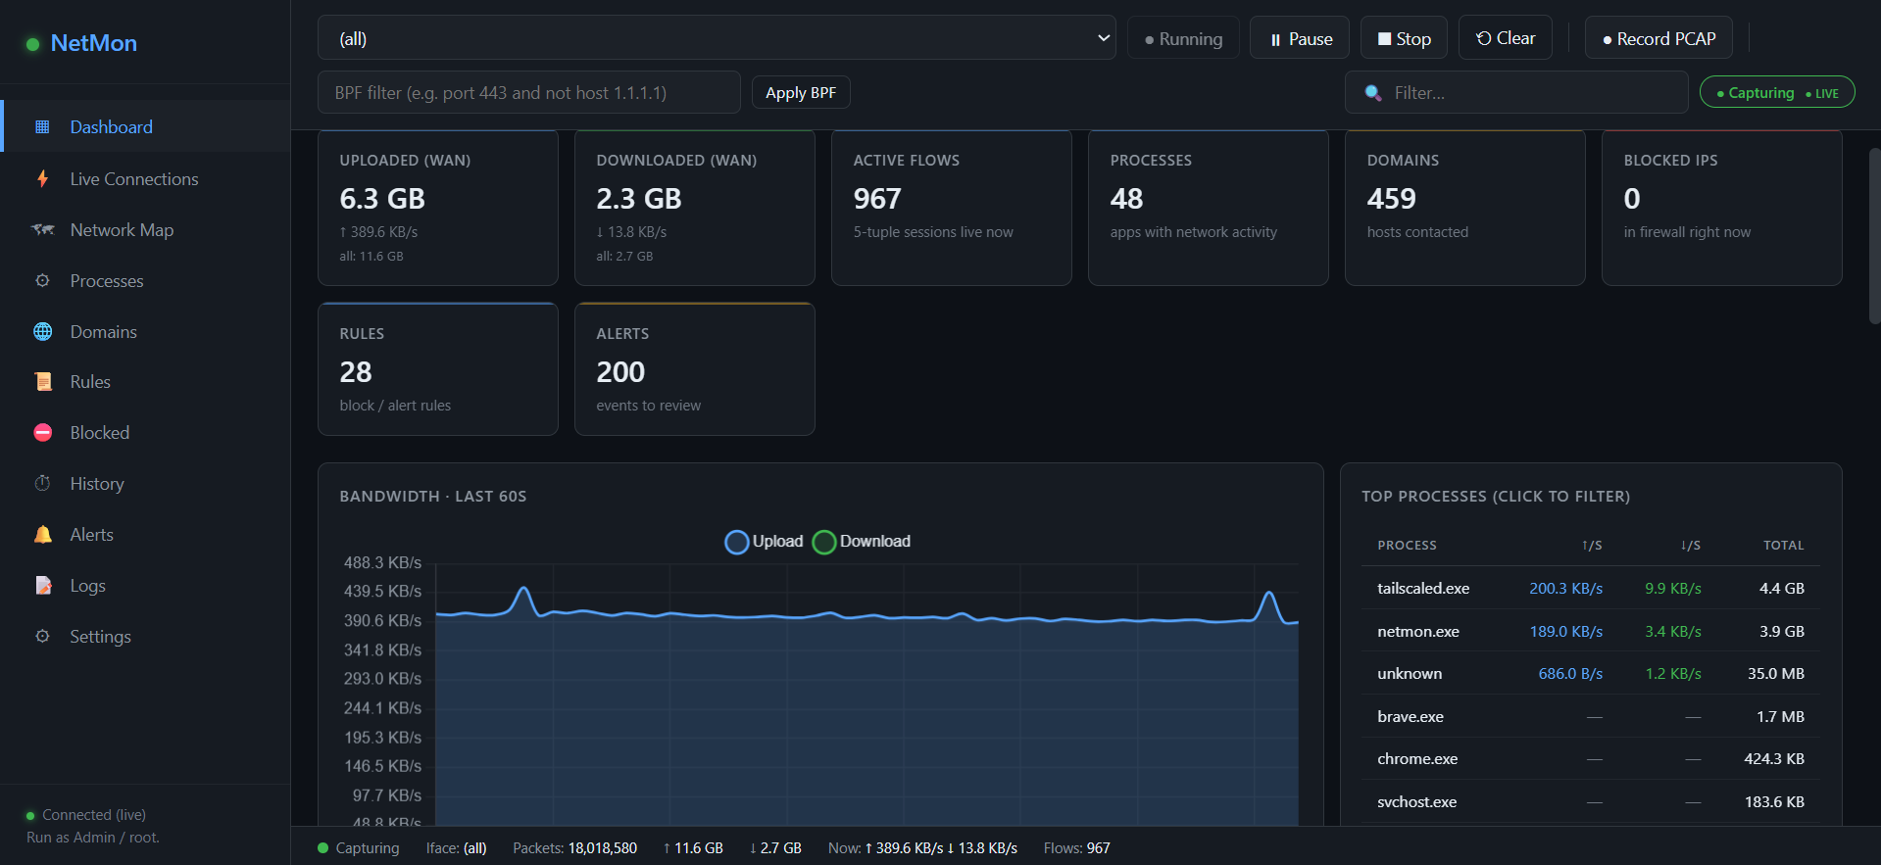
Task: Click the History stopwatch icon
Action: 42,483
